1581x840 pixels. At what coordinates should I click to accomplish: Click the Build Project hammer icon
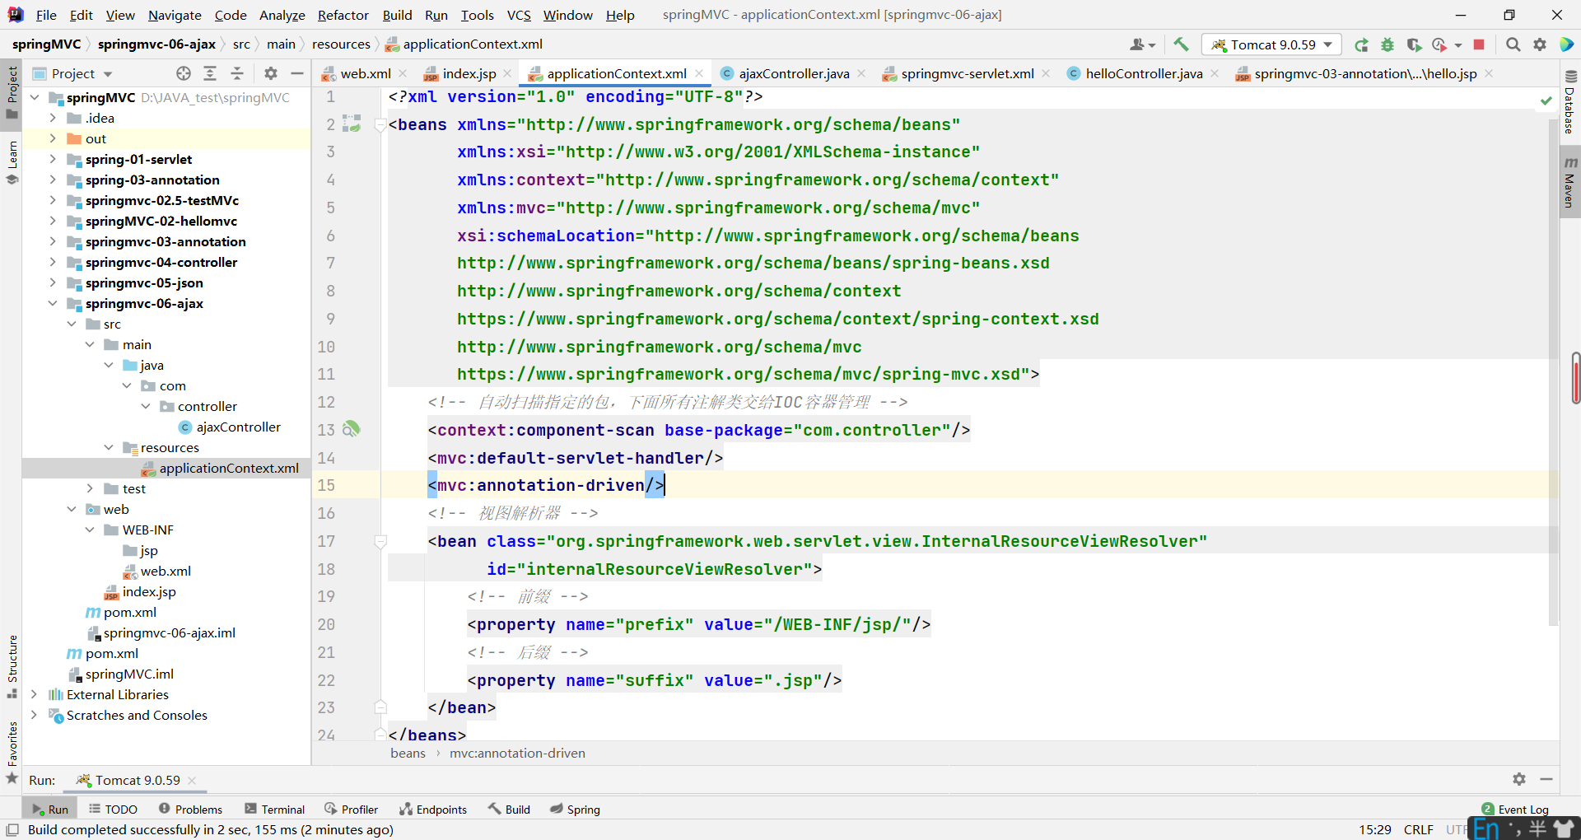pos(1182,44)
